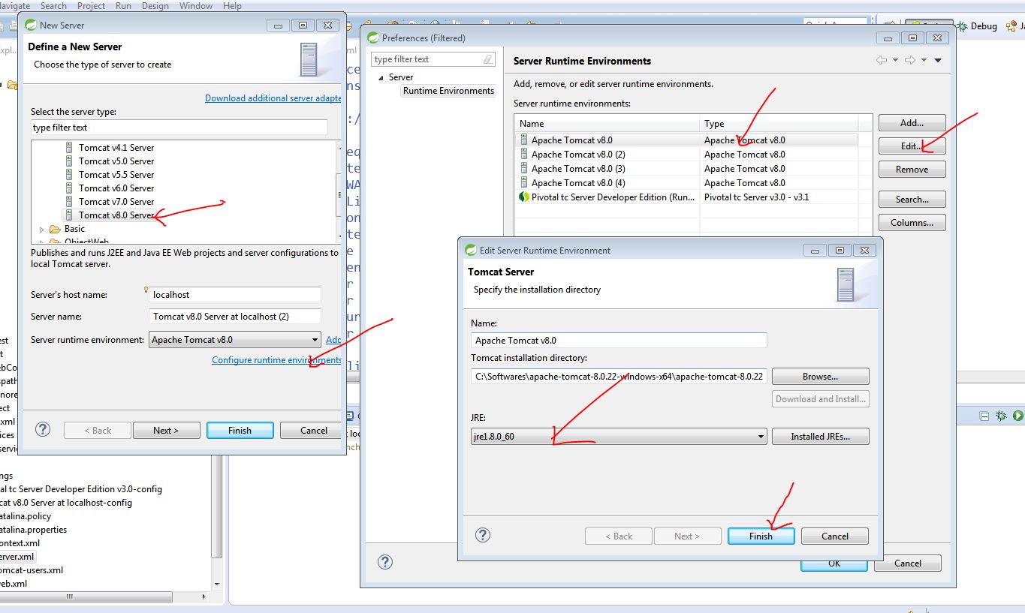
Task: Collapse all in the Servers view toolbar
Action: (x=984, y=416)
